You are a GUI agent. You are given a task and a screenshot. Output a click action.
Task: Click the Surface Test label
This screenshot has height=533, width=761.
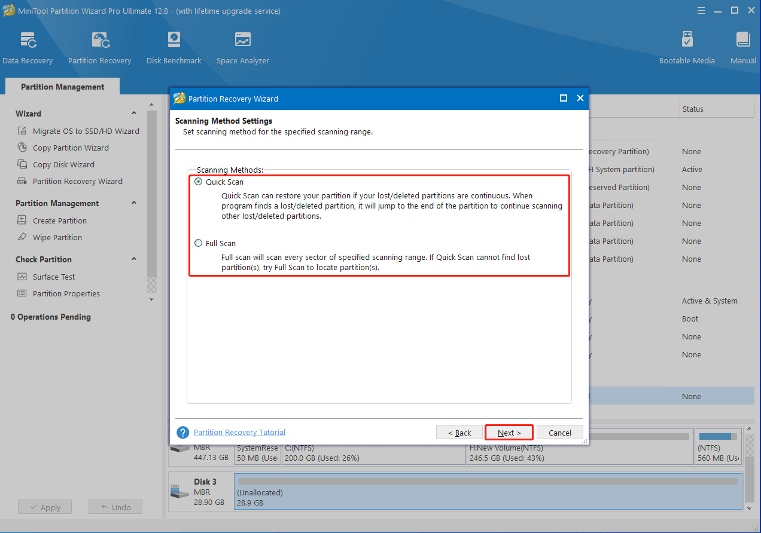coord(54,277)
